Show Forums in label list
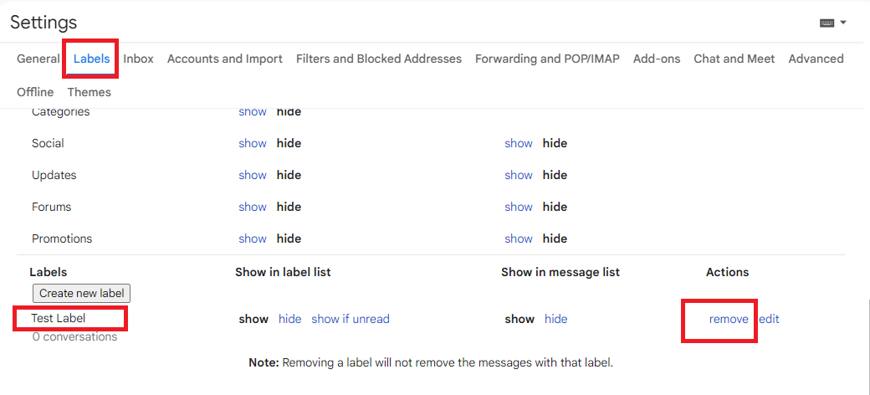 253,207
